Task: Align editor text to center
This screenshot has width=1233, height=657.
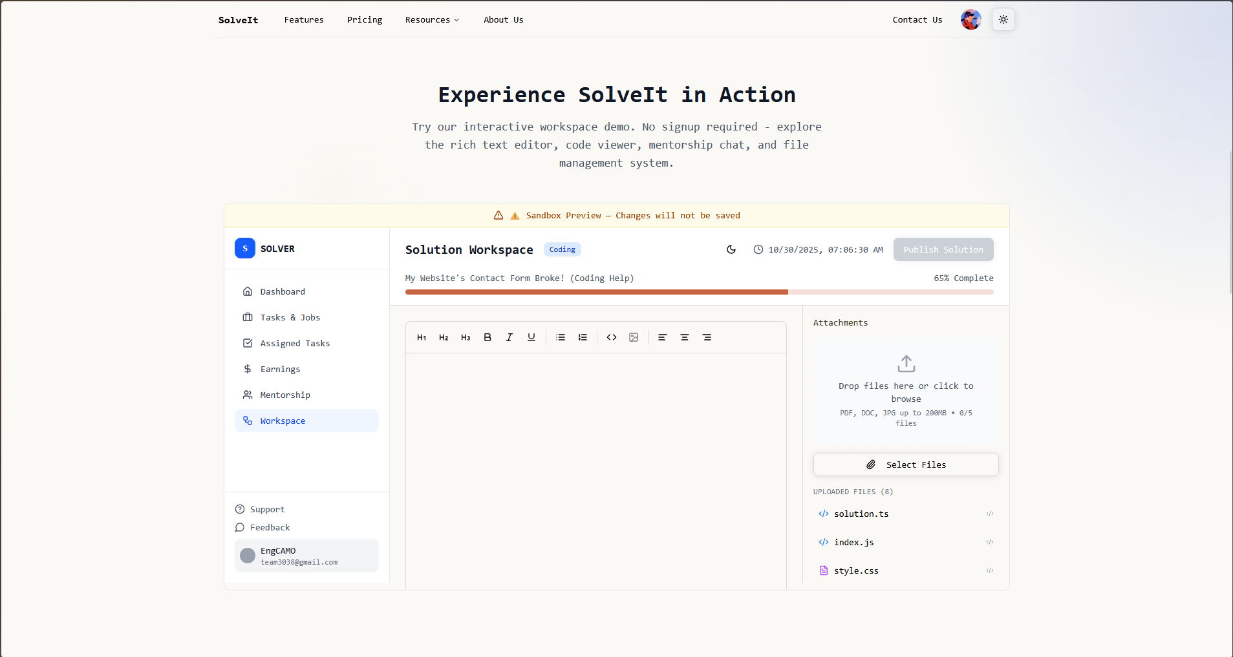Action: [685, 337]
